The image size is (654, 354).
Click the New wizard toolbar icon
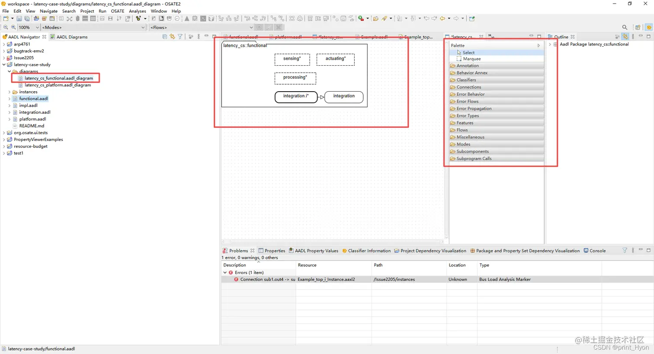[6, 19]
